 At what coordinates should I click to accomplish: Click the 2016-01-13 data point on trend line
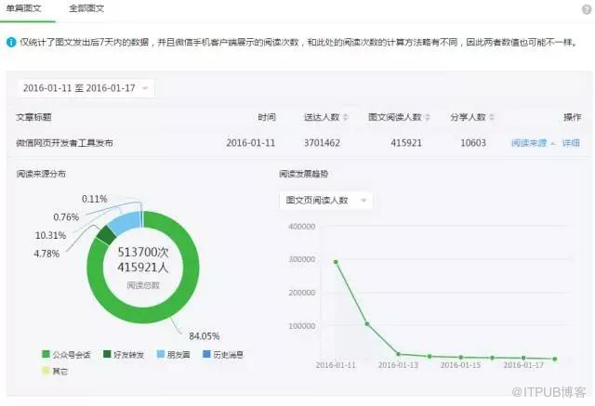pyautogui.click(x=399, y=354)
